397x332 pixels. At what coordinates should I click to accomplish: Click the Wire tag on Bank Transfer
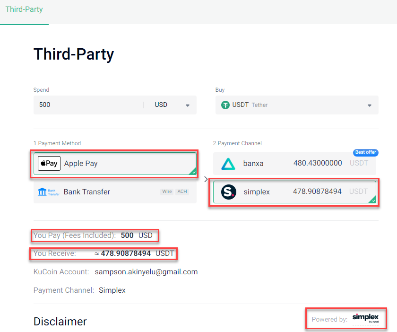(x=167, y=192)
